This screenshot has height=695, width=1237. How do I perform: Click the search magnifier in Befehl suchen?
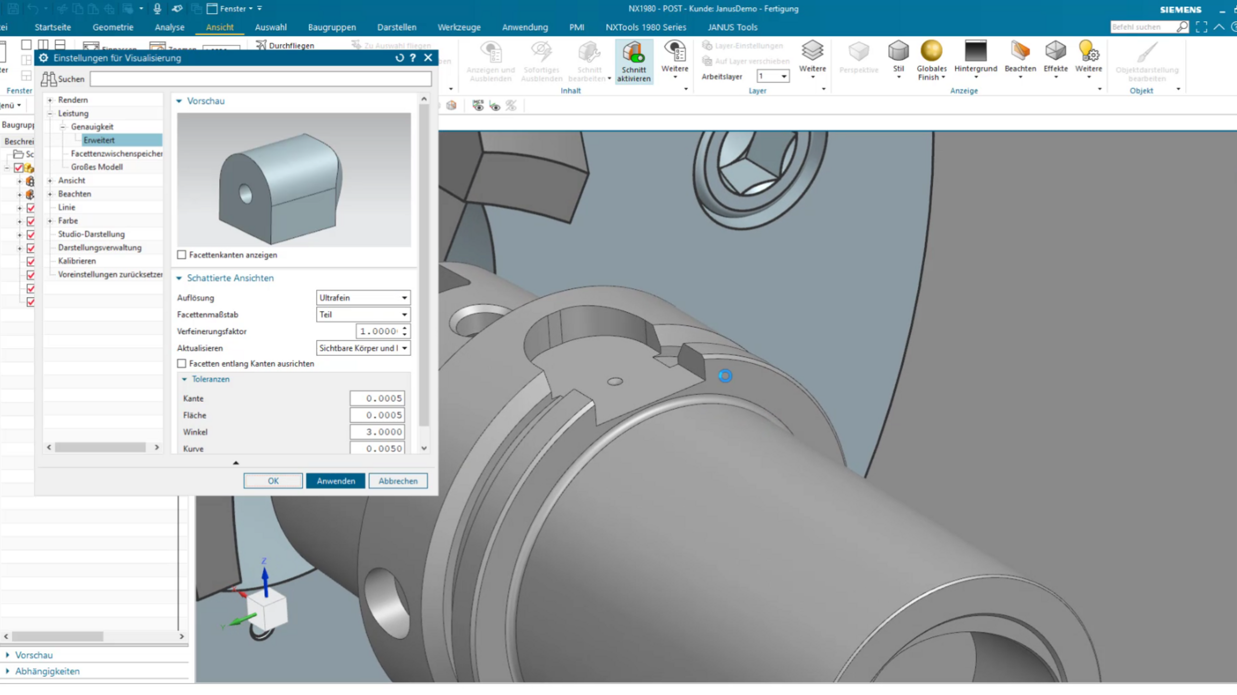tap(1182, 27)
